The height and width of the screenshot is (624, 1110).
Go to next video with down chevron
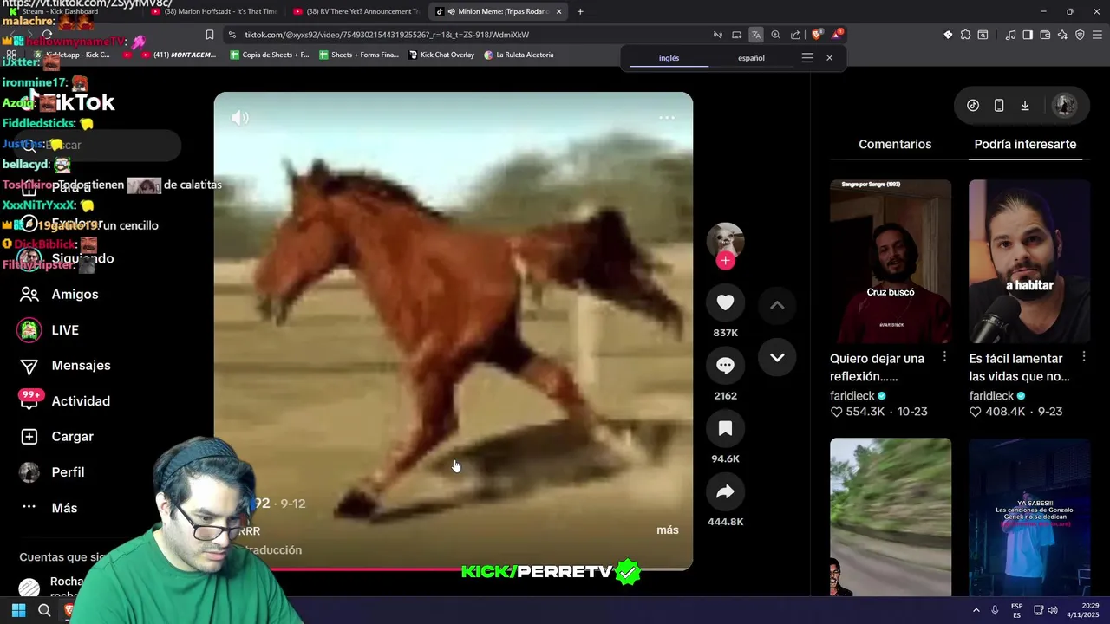pos(777,357)
